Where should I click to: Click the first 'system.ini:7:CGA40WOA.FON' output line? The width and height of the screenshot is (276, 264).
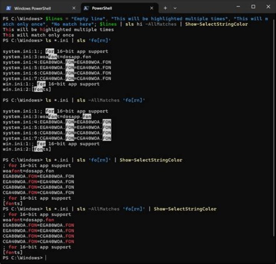57,78
